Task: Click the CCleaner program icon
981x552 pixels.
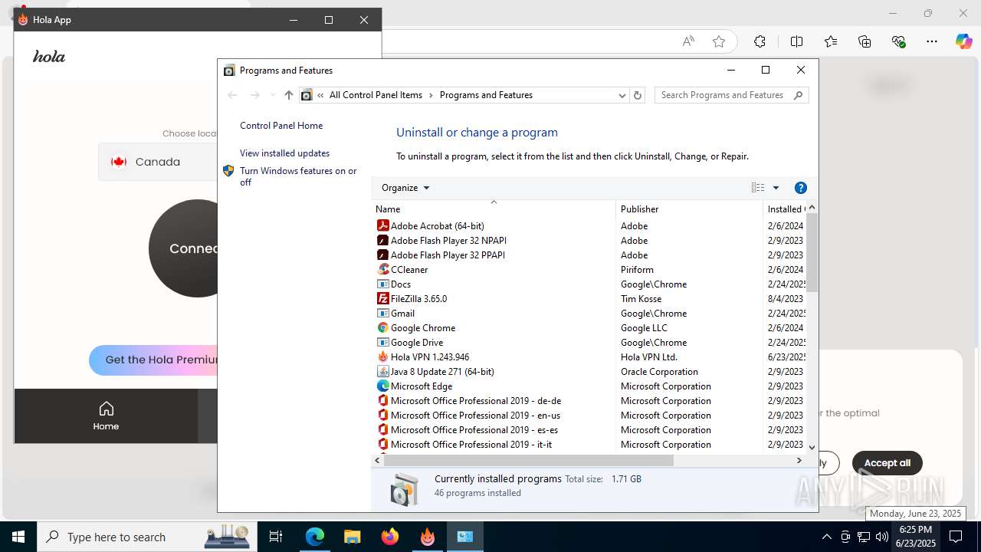Action: point(383,269)
